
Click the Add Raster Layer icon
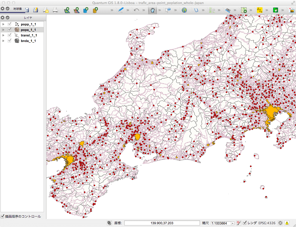(76, 10)
